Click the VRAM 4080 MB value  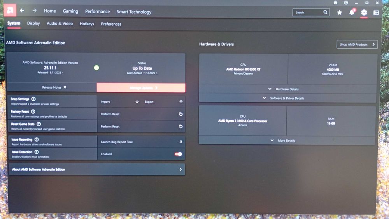(333, 70)
